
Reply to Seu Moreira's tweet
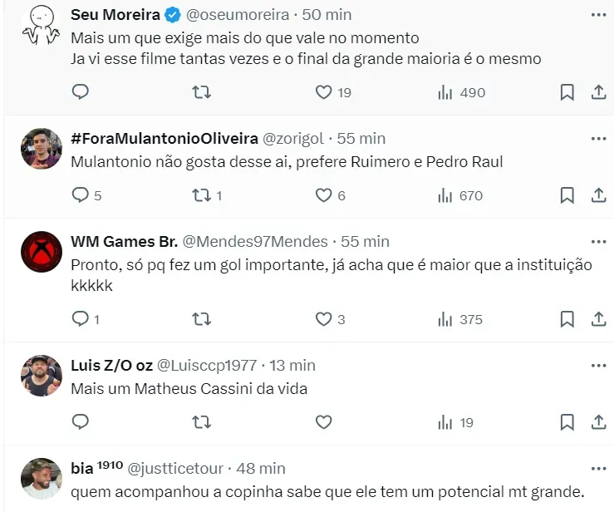point(81,92)
